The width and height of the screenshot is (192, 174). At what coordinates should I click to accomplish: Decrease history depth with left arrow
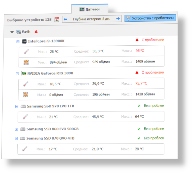click(x=66, y=19)
